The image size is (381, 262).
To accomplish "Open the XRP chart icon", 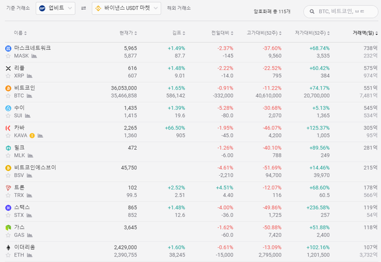I will pos(30,76).
